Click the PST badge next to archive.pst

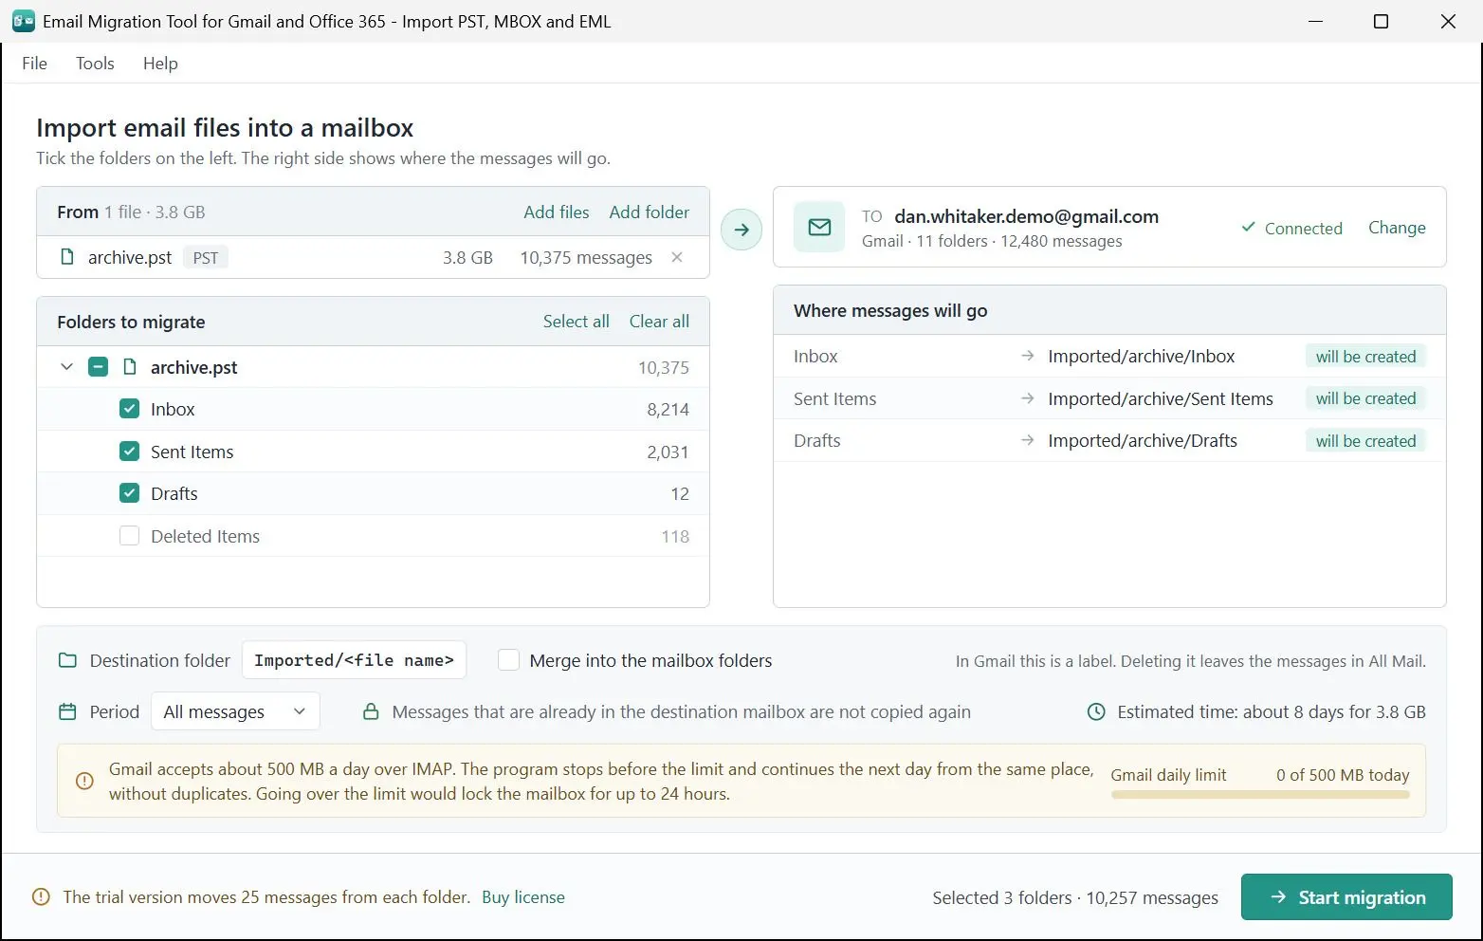point(206,257)
